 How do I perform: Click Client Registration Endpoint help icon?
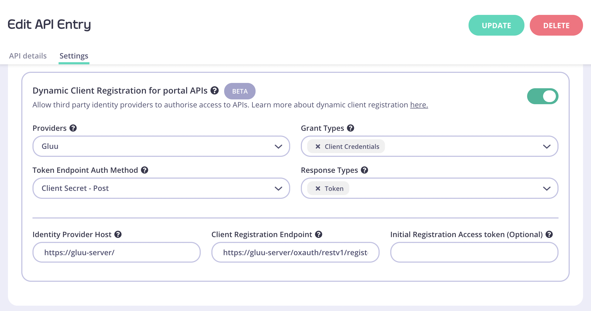click(x=319, y=234)
